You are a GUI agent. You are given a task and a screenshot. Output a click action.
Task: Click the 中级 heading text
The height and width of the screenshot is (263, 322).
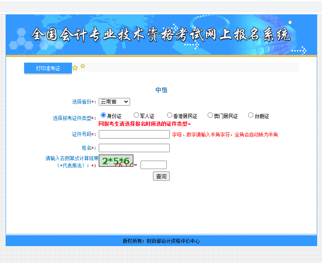(x=161, y=90)
